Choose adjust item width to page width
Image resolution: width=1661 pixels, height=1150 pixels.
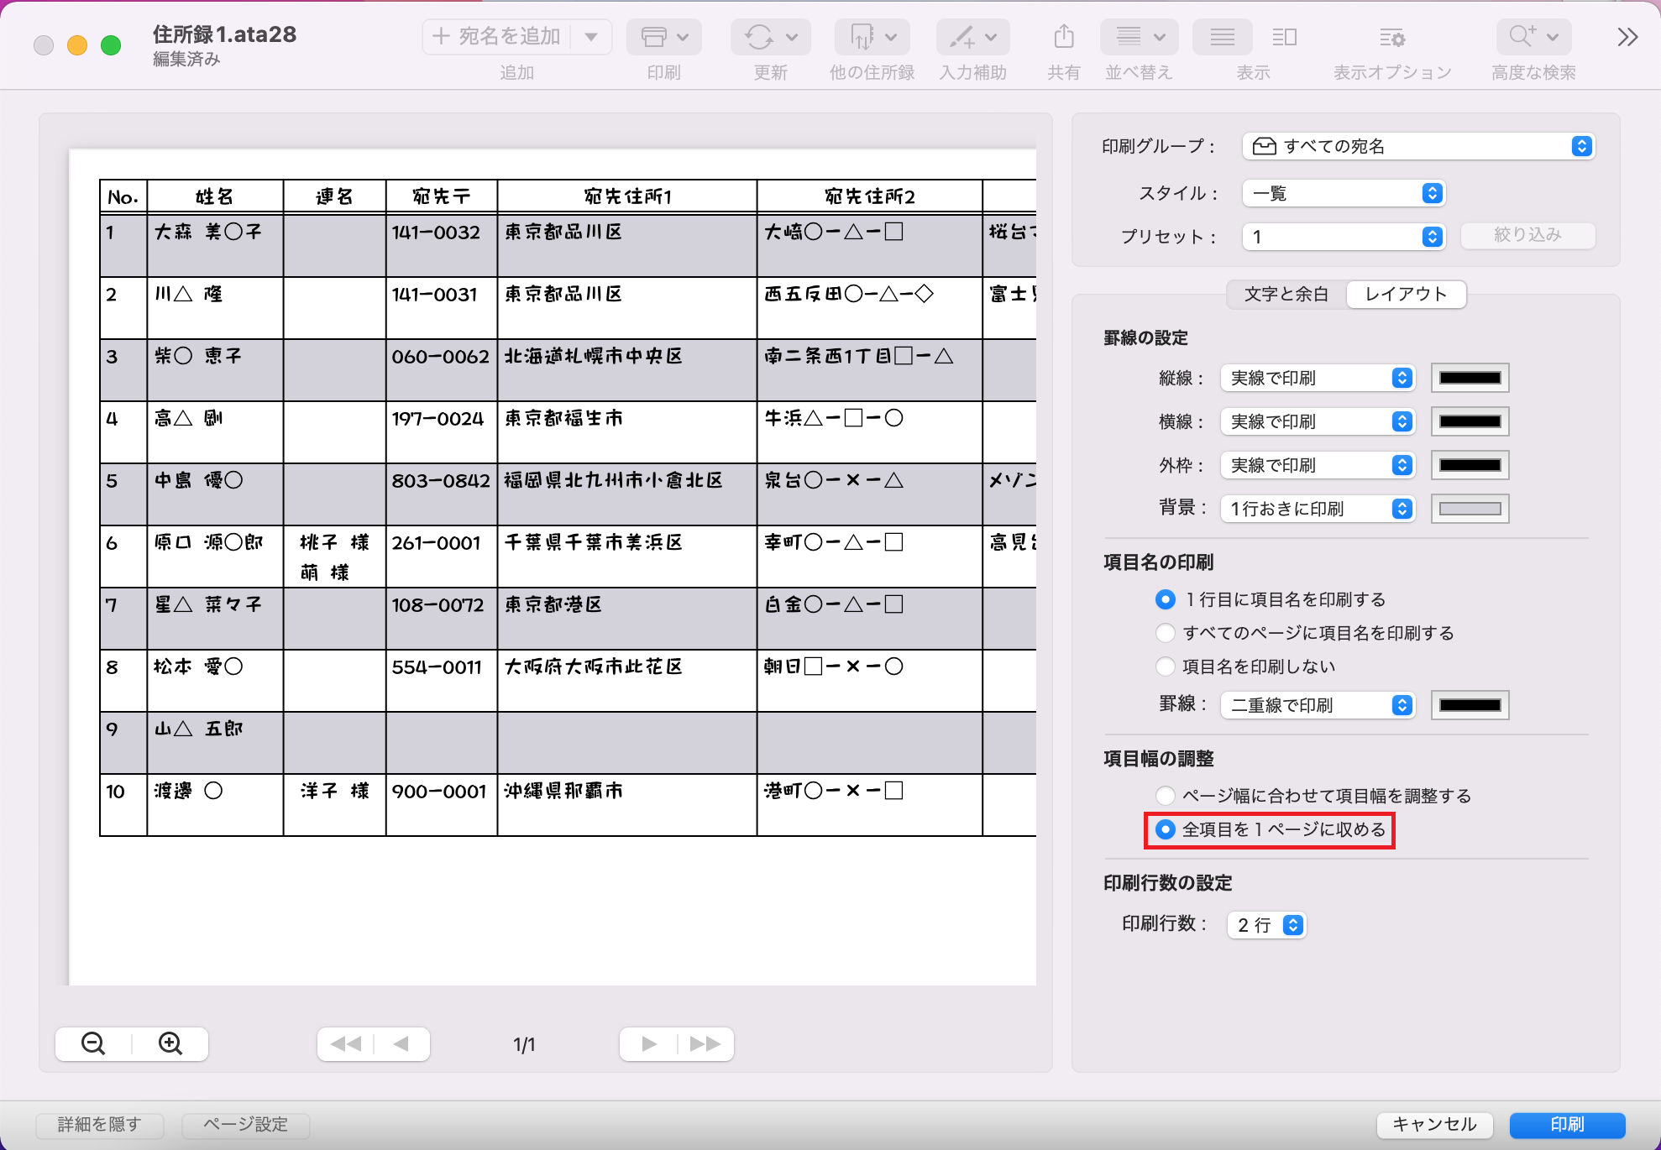[1166, 796]
